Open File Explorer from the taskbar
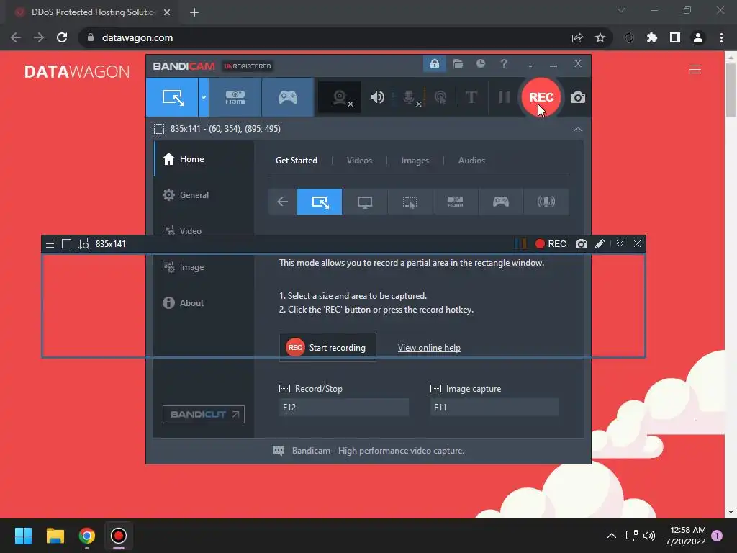Image resolution: width=737 pixels, height=553 pixels. (55, 536)
